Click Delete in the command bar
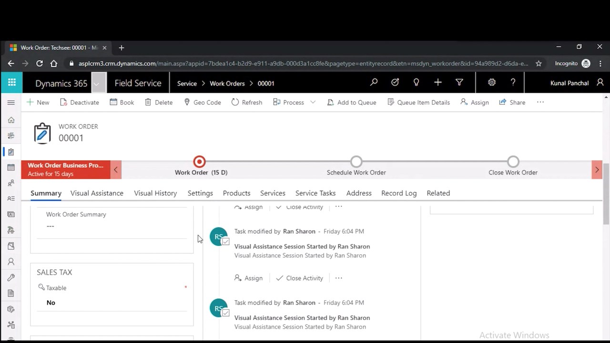The image size is (610, 343). point(158,102)
